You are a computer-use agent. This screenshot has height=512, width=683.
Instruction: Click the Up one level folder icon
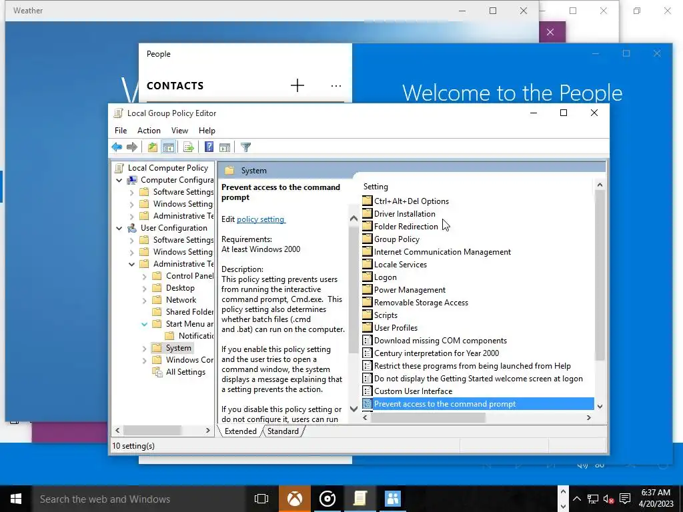tap(153, 147)
